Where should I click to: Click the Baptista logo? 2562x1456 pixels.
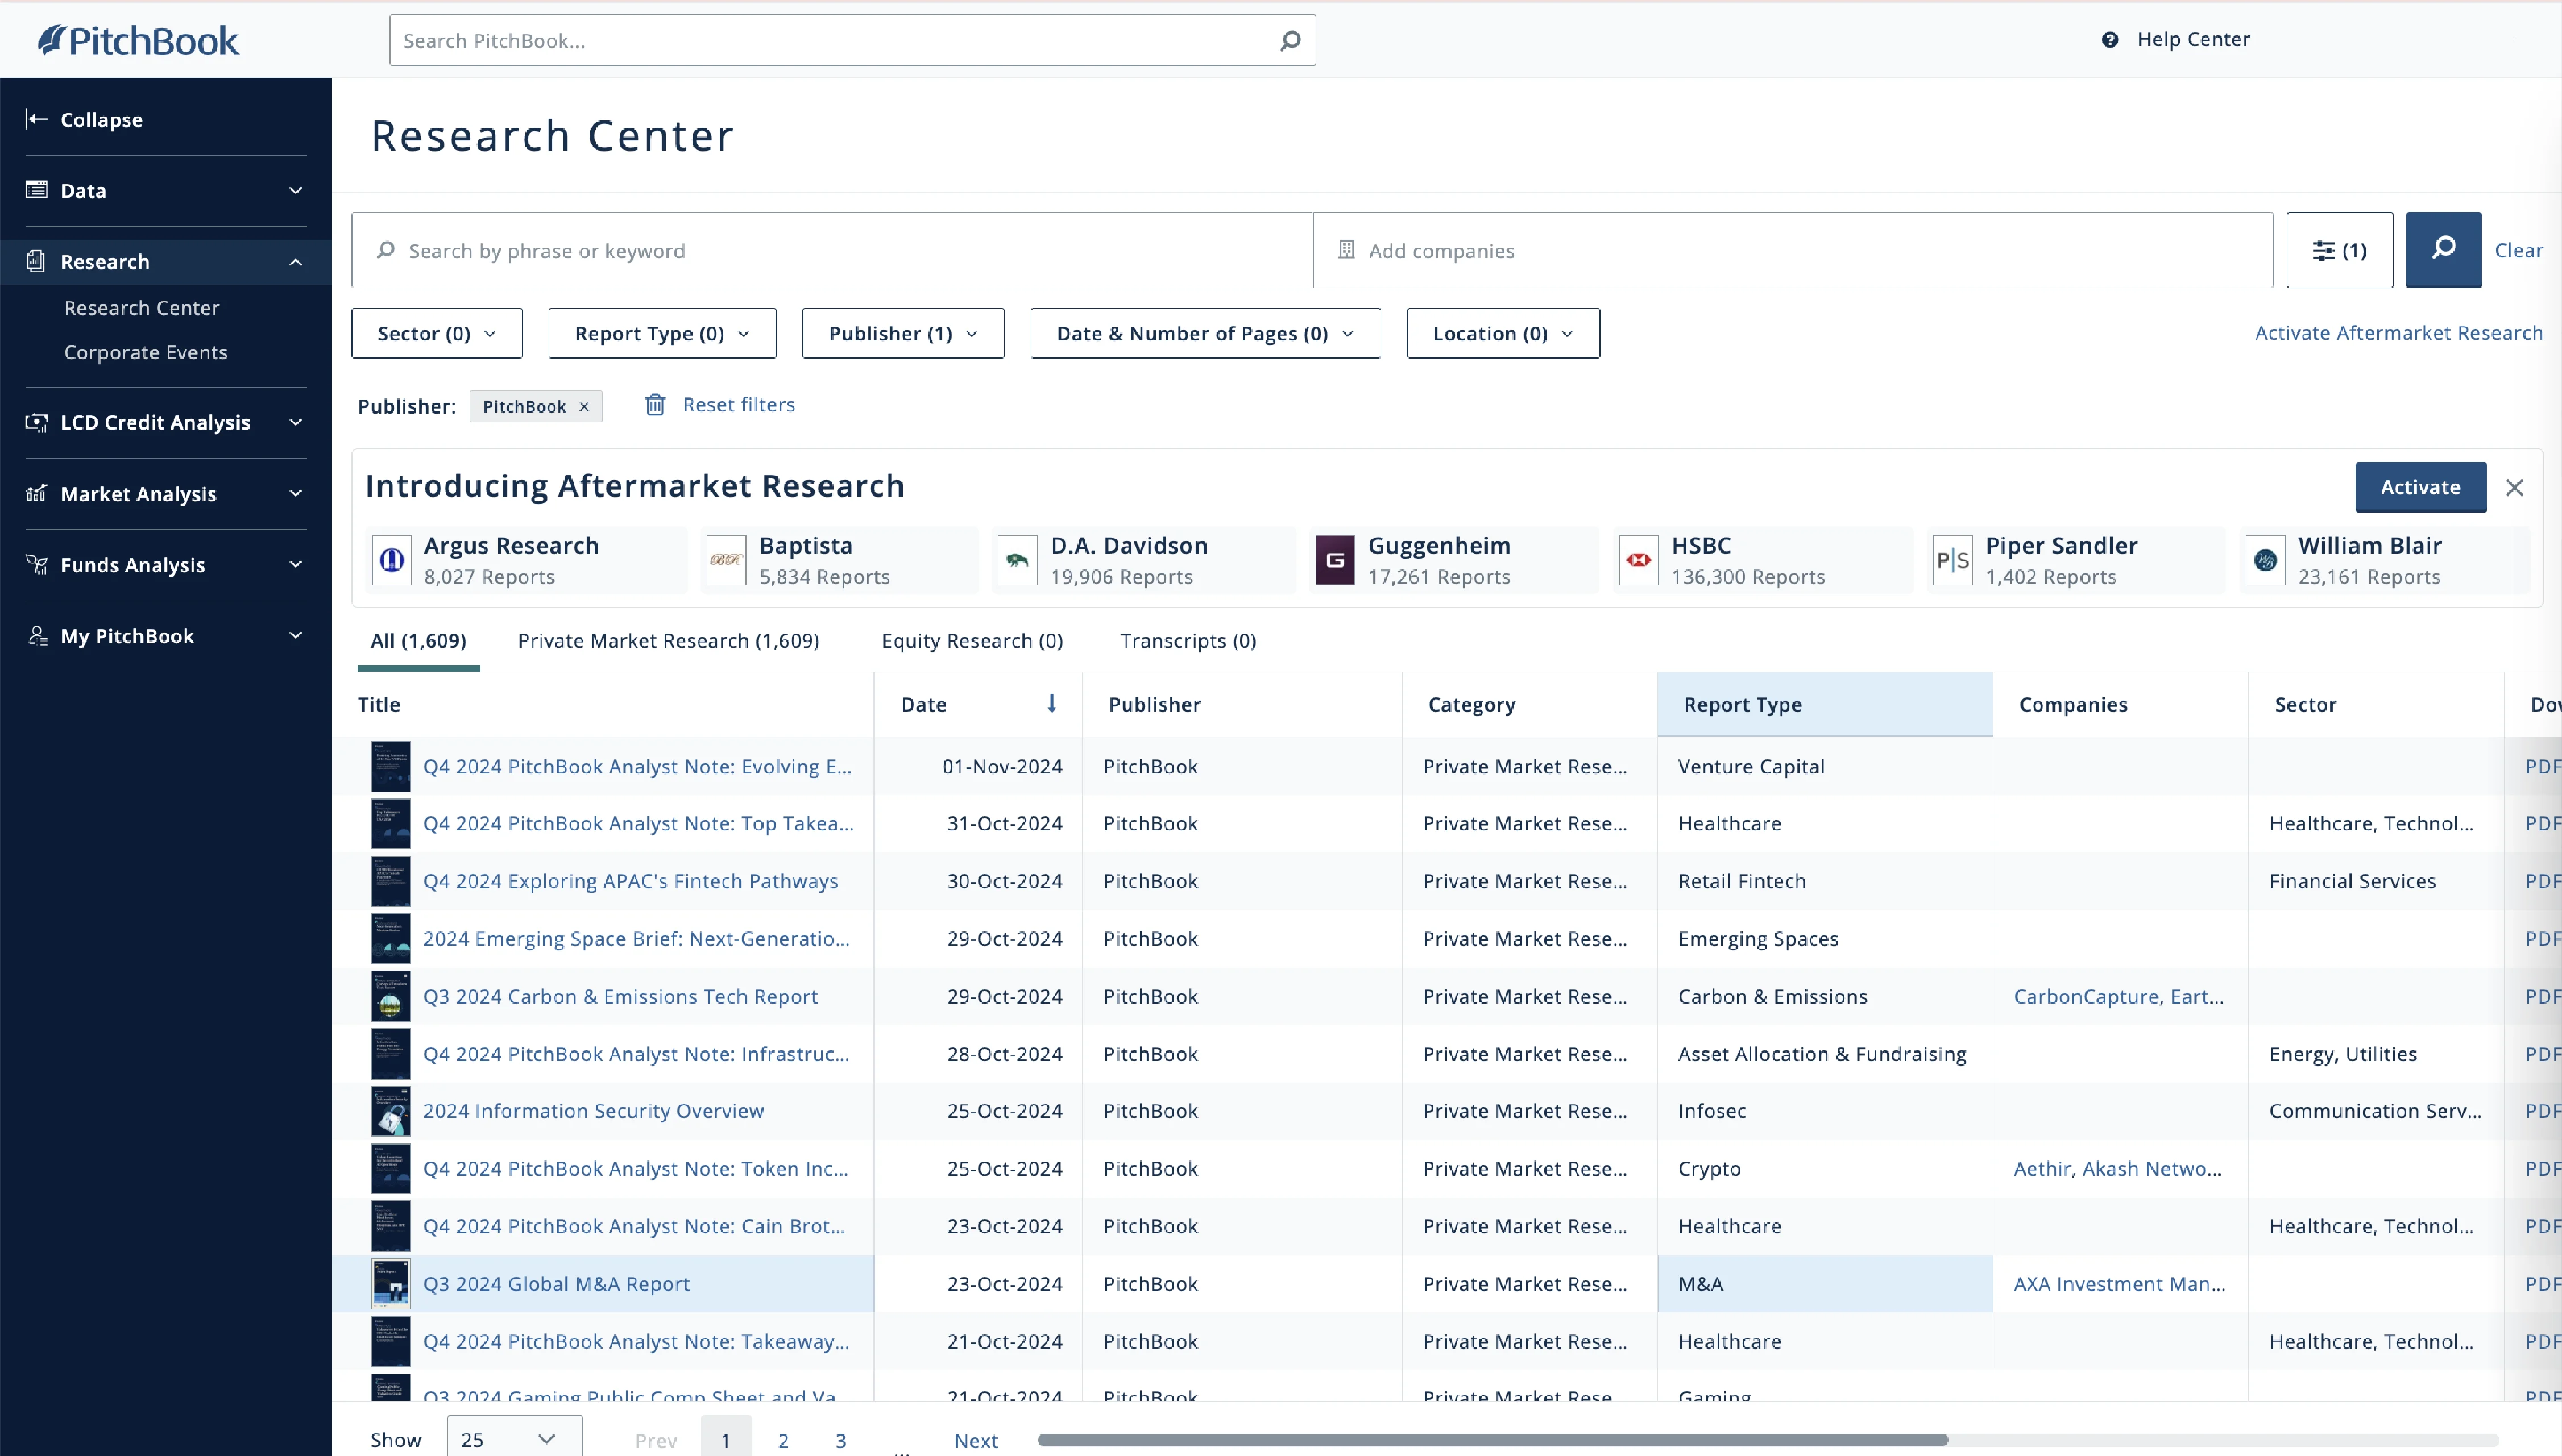click(726, 560)
